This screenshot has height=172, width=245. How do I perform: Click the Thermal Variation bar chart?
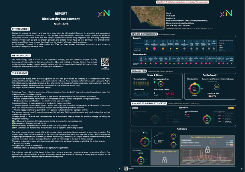[141, 84]
